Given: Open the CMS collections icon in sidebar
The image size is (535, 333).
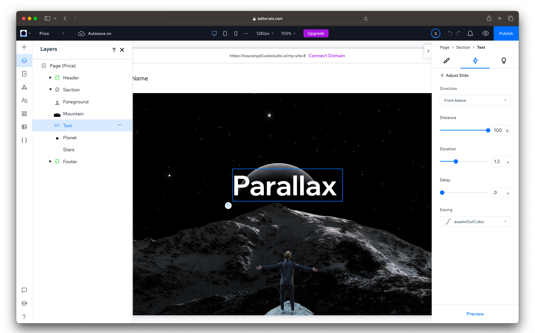Looking at the screenshot, I should (24, 127).
